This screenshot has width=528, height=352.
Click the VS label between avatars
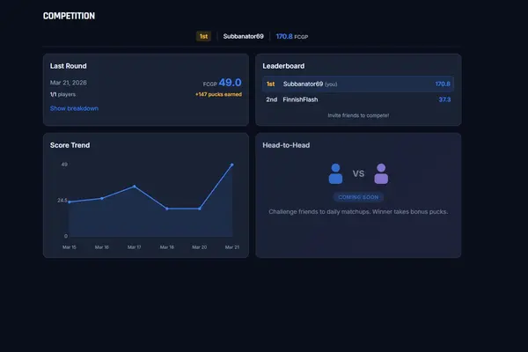[x=358, y=174]
